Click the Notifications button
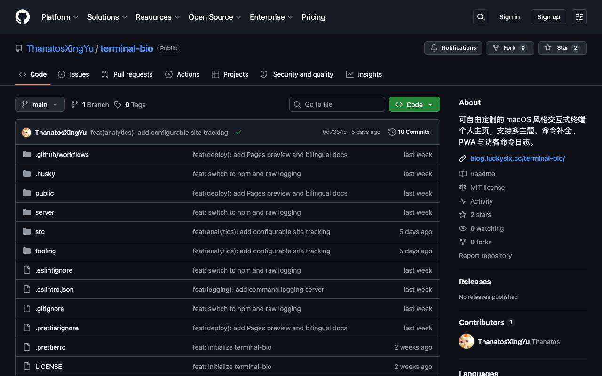This screenshot has height=376, width=602. (x=453, y=48)
